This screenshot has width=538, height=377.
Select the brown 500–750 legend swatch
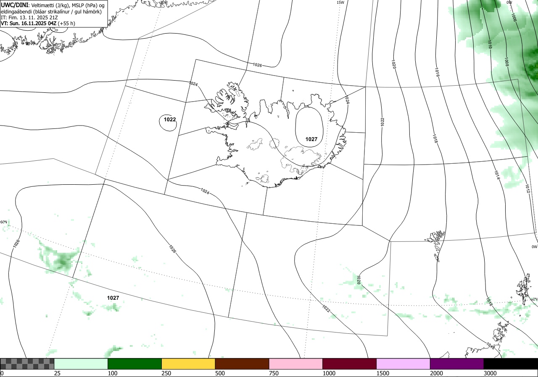(242, 364)
